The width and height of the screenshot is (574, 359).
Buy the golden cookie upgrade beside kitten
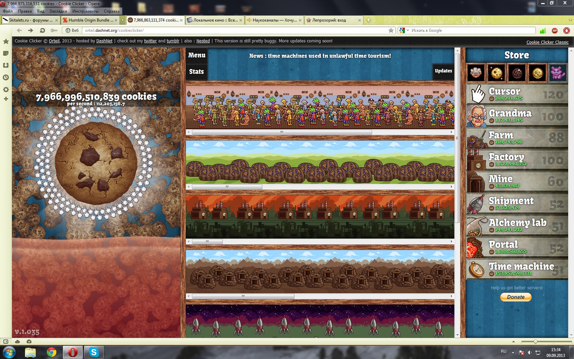[x=537, y=73]
